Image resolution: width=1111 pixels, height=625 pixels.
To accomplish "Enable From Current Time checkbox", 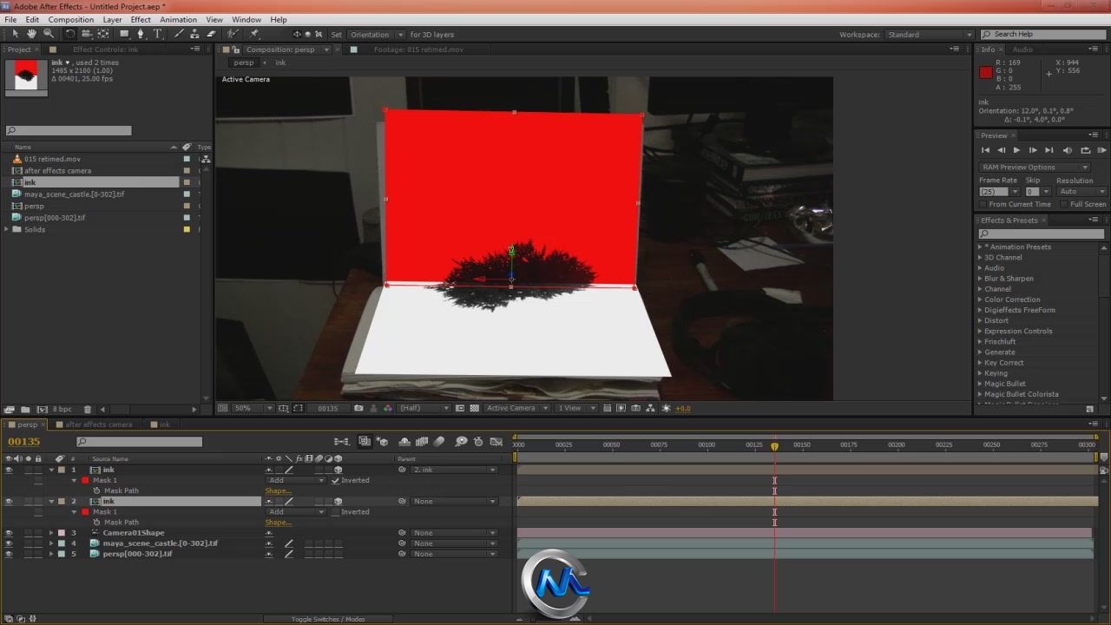I will click(983, 204).
